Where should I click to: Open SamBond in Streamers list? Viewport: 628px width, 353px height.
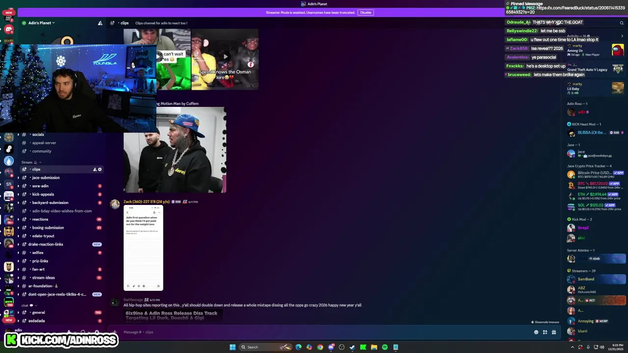(595, 279)
